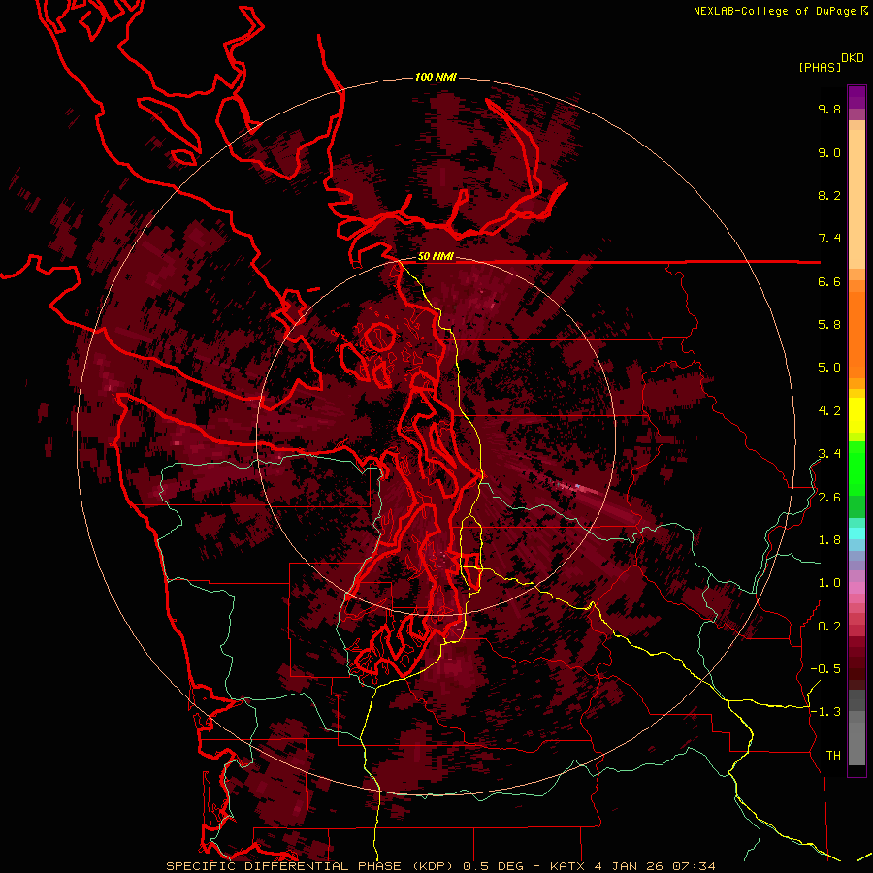Click the purple top segment of color bar

click(857, 97)
